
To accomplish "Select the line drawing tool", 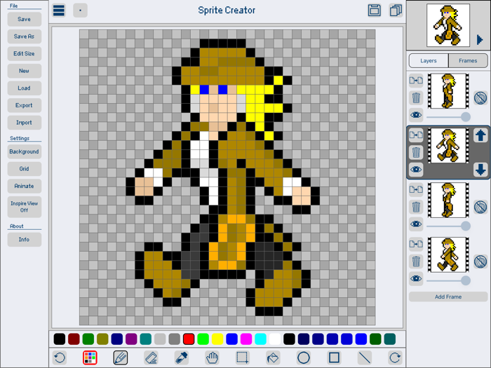I will [x=365, y=357].
